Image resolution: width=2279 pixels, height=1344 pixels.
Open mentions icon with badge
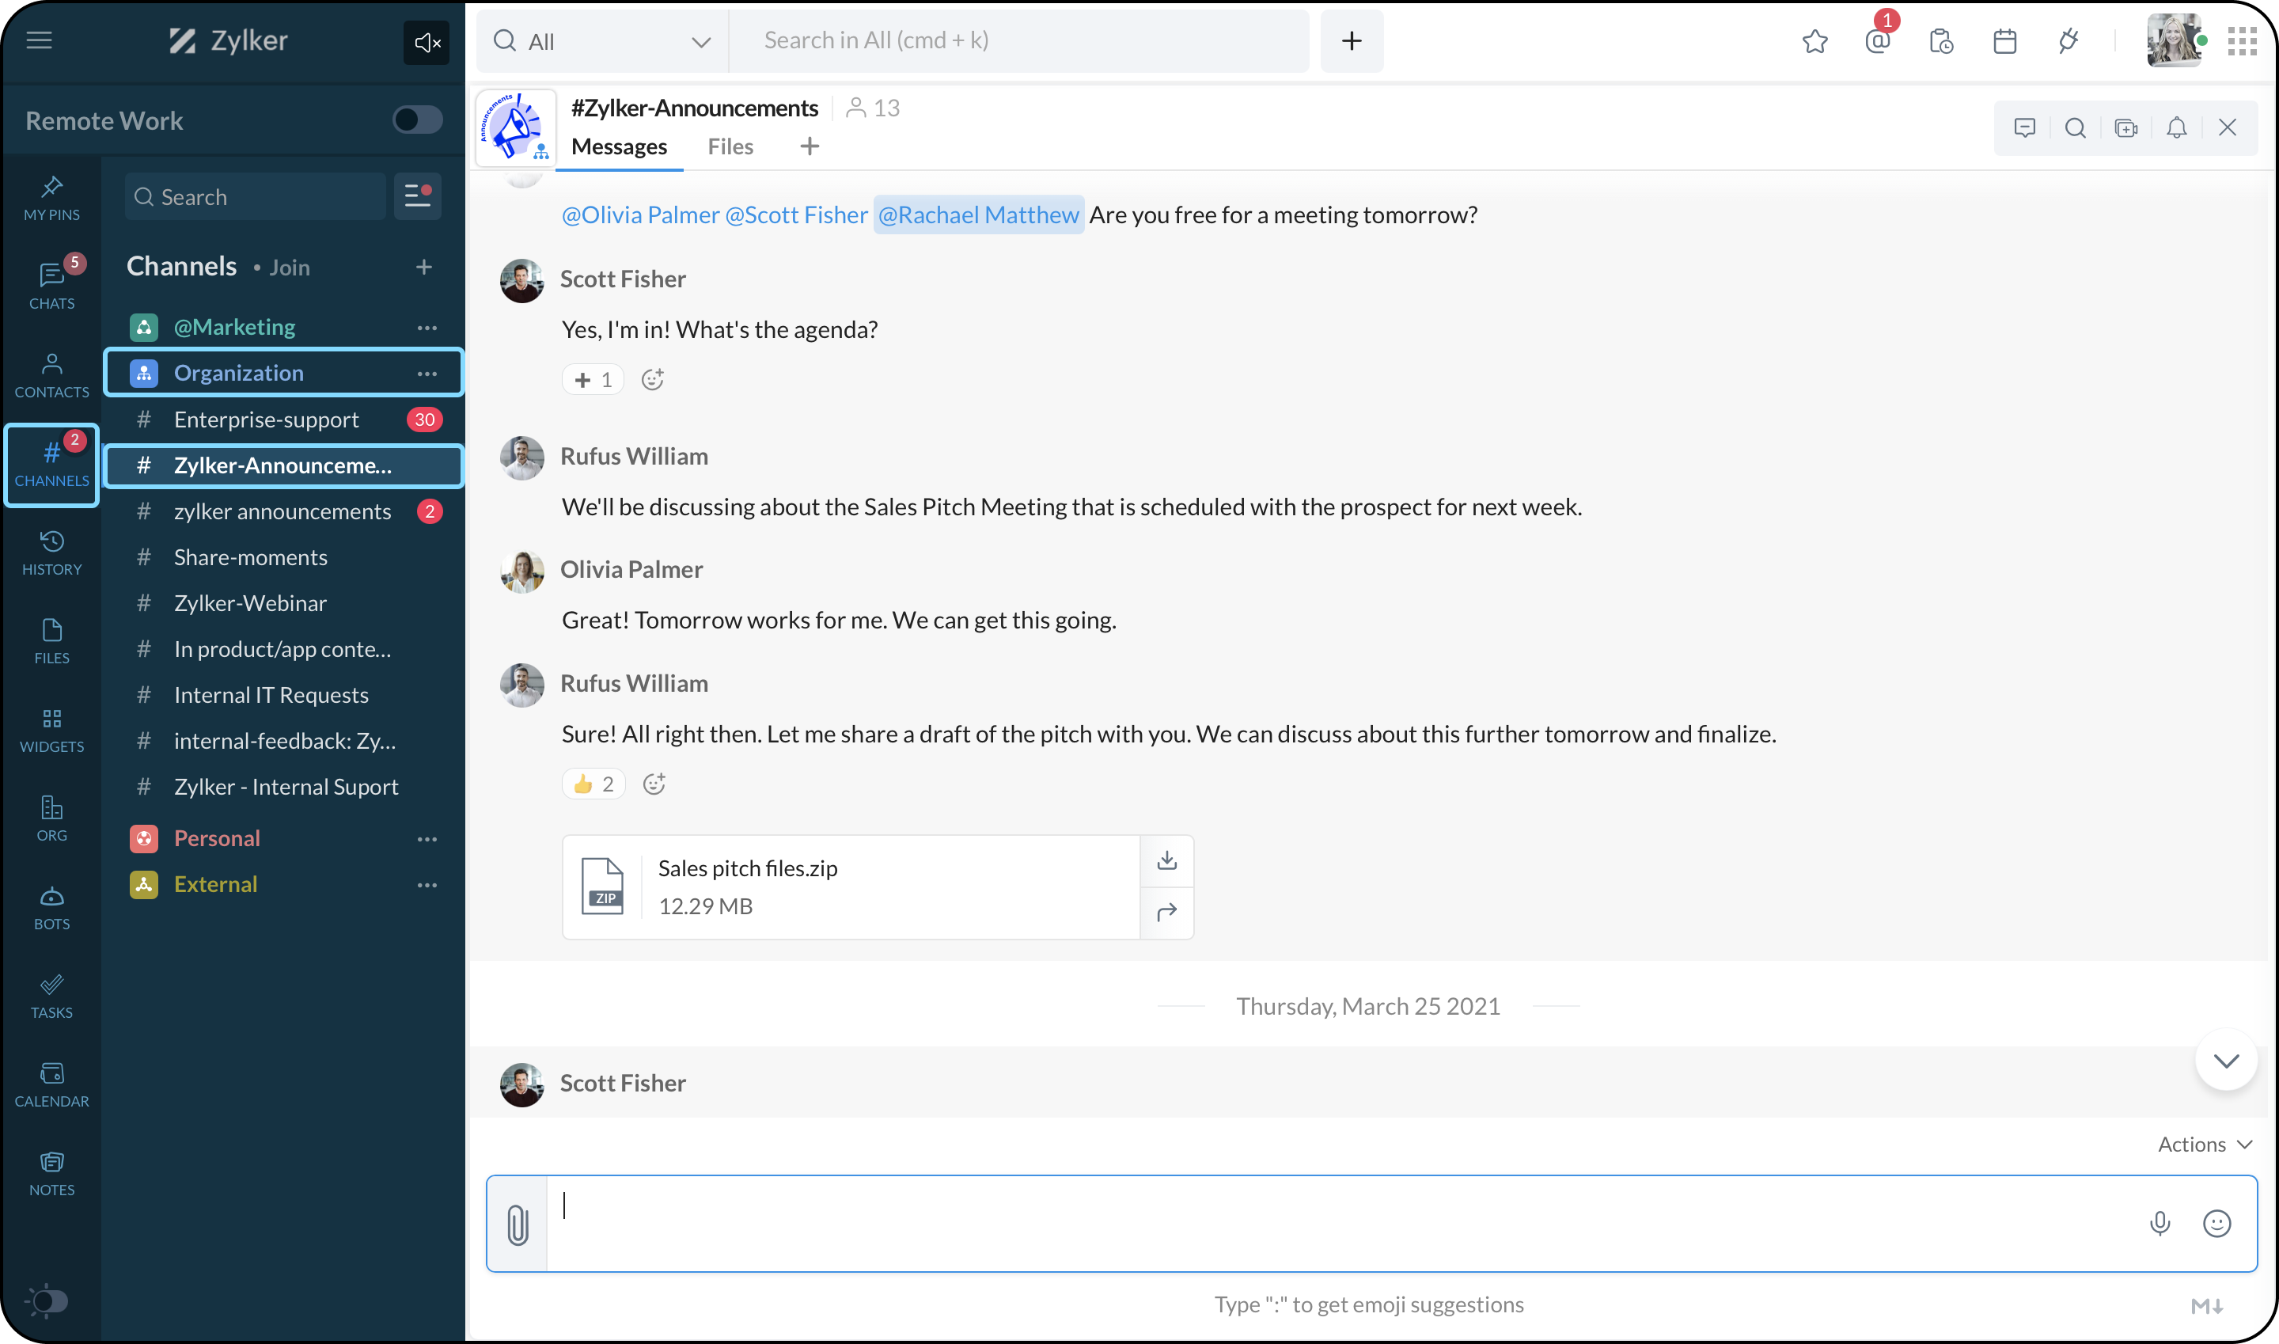coord(1878,39)
